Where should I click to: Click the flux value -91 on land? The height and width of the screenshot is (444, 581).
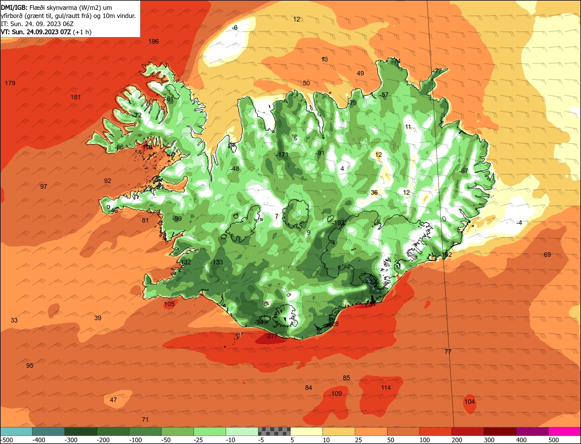(x=320, y=153)
